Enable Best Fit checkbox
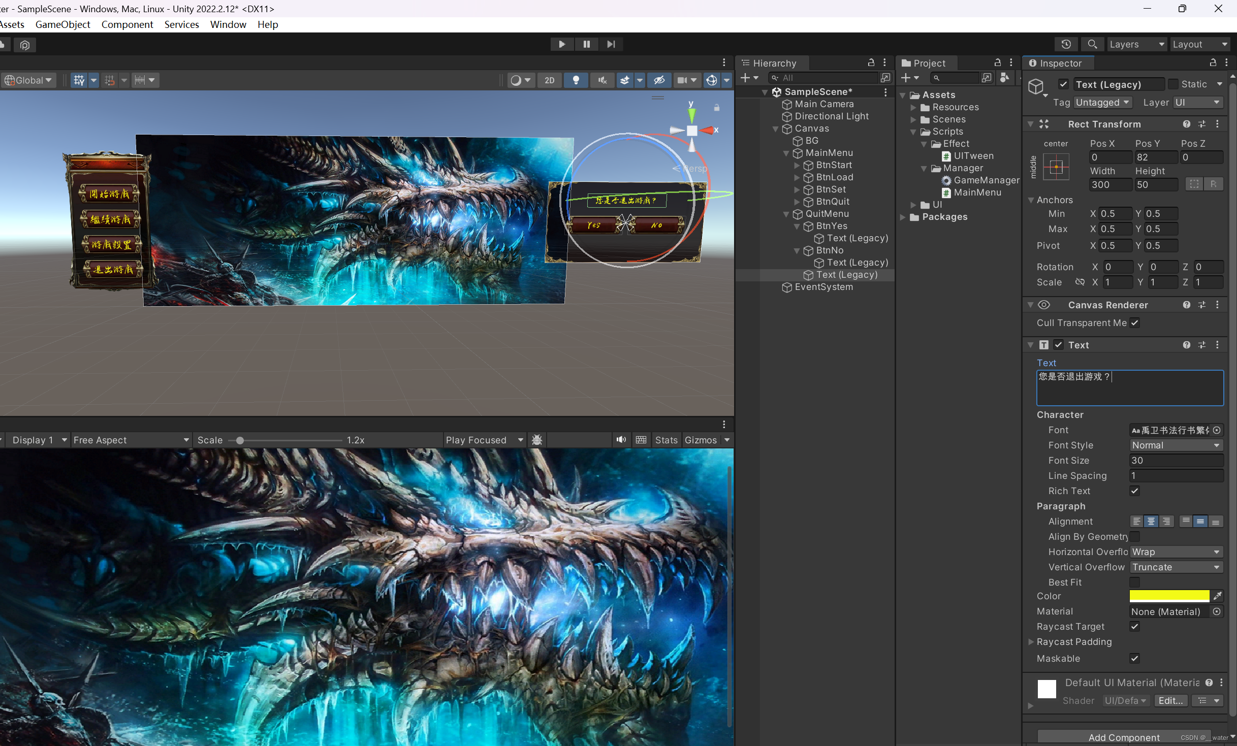This screenshot has width=1237, height=746. pos(1134,582)
